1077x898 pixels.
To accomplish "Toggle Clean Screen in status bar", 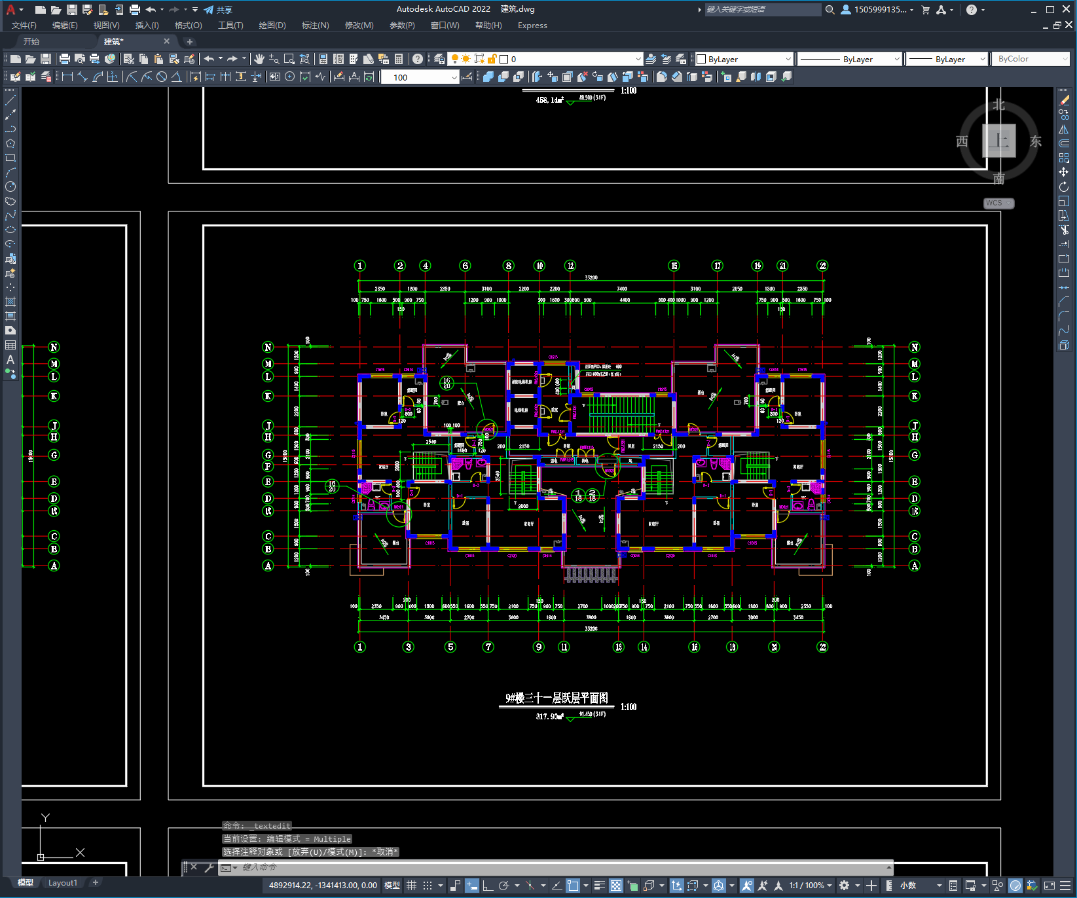I will [x=1050, y=886].
